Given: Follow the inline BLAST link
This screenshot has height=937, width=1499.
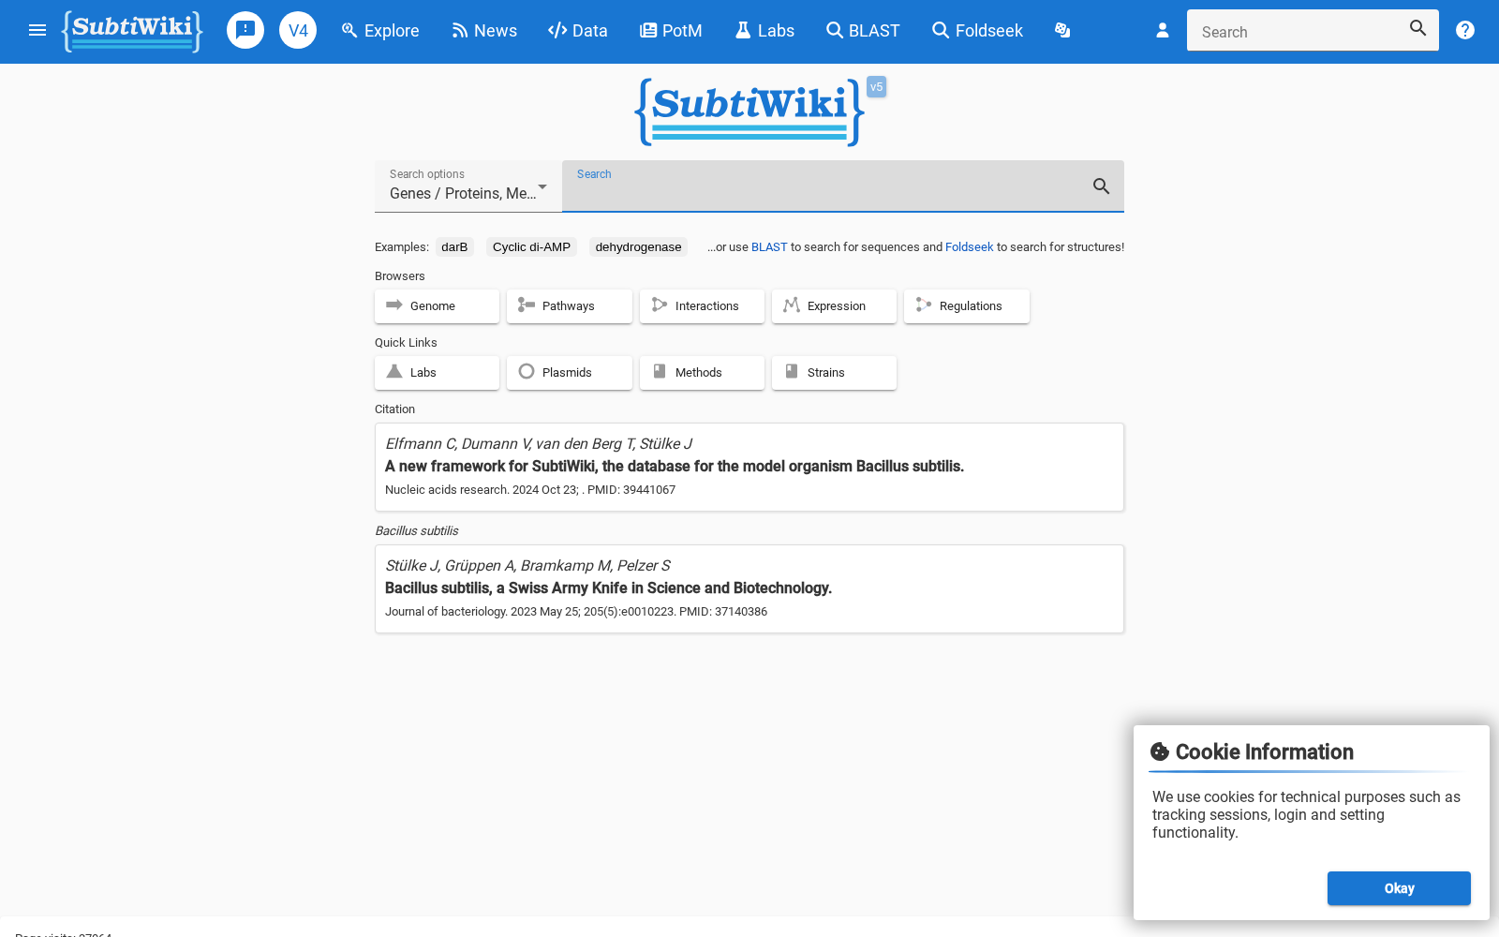Looking at the screenshot, I should (x=769, y=247).
